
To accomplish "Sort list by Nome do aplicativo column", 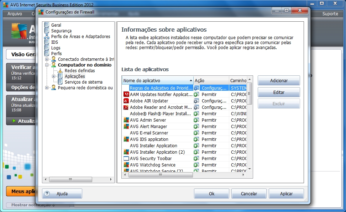I will click(x=158, y=80).
